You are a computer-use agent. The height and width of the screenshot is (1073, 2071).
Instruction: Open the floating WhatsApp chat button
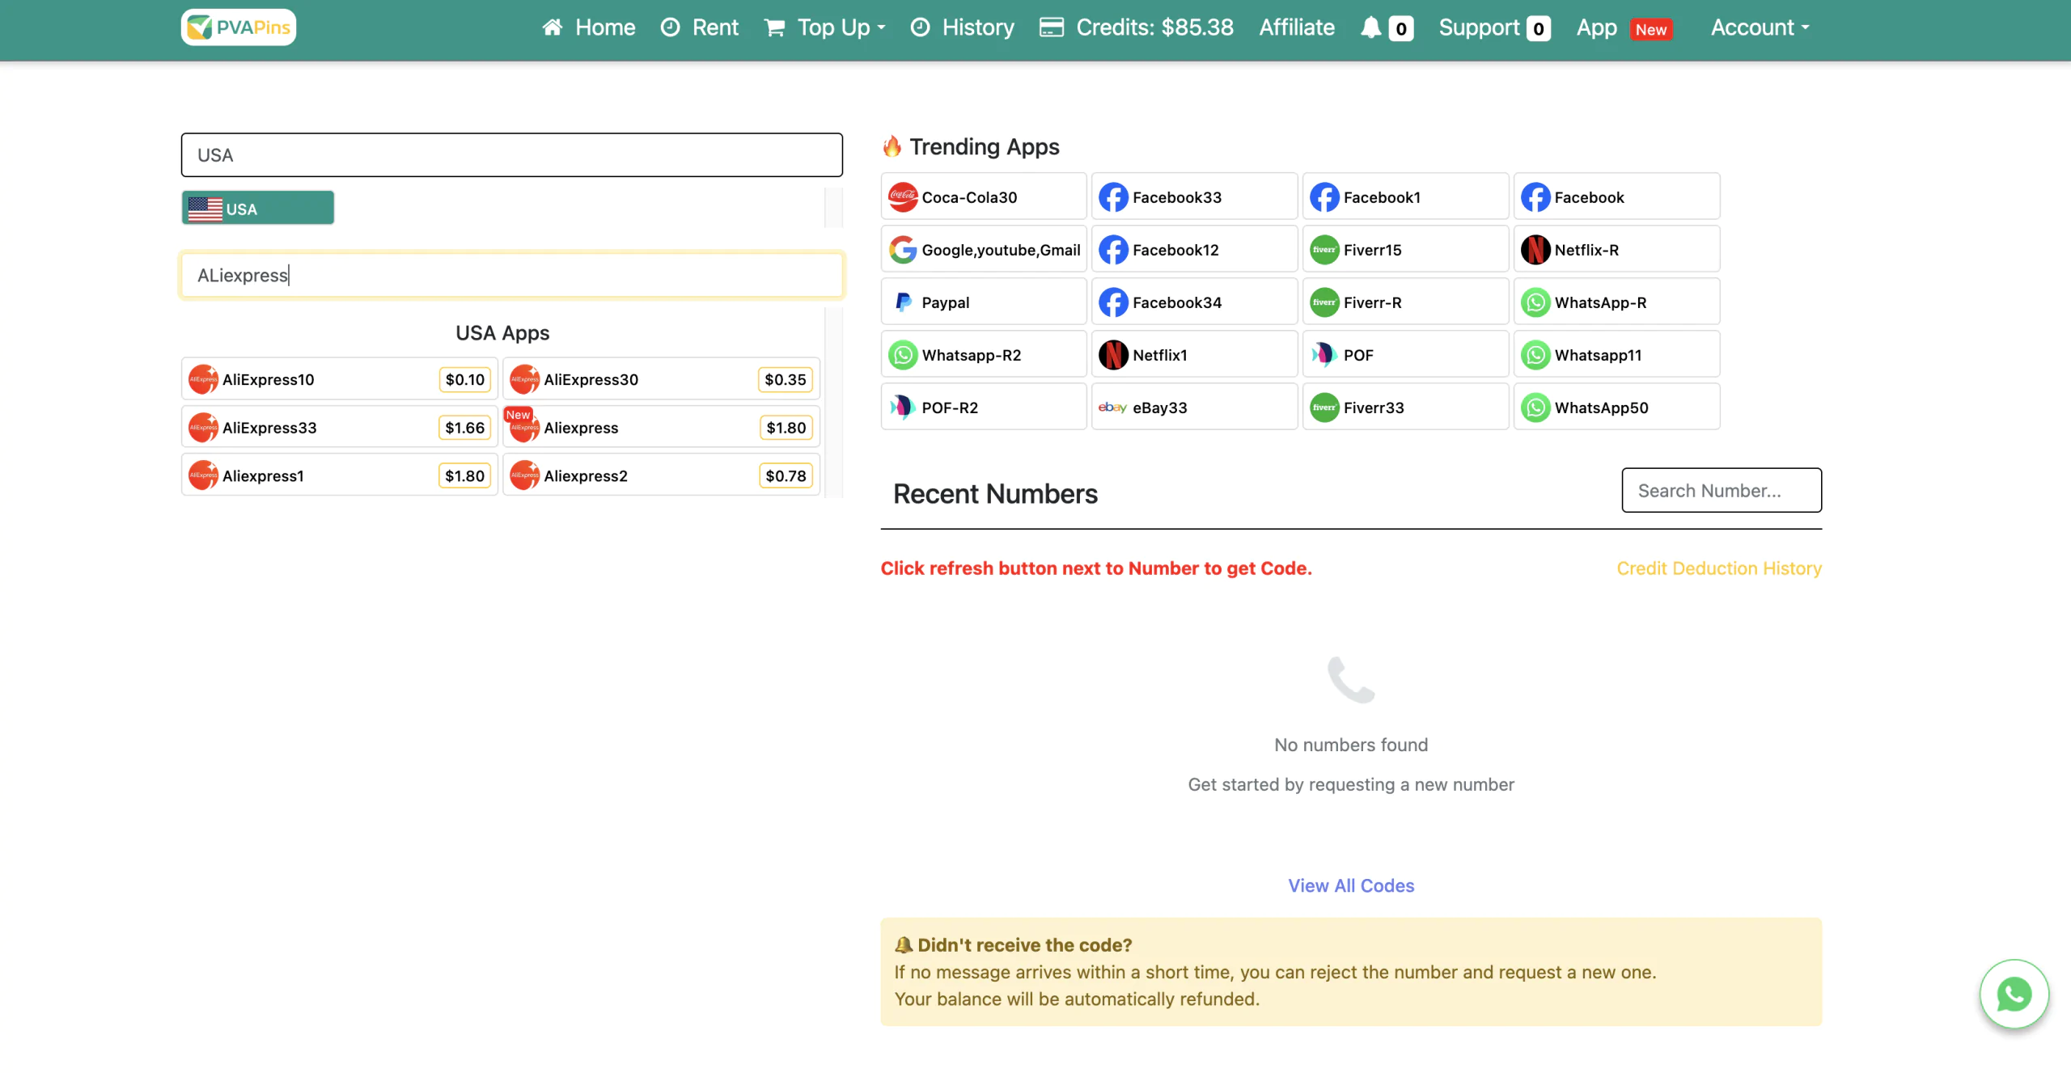[2014, 994]
